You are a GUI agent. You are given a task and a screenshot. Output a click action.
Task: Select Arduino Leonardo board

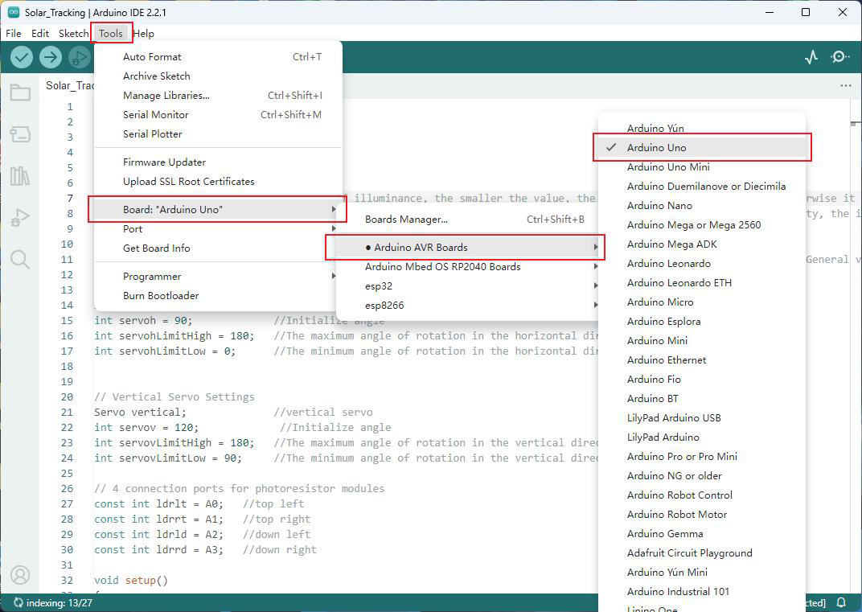(x=702, y=264)
